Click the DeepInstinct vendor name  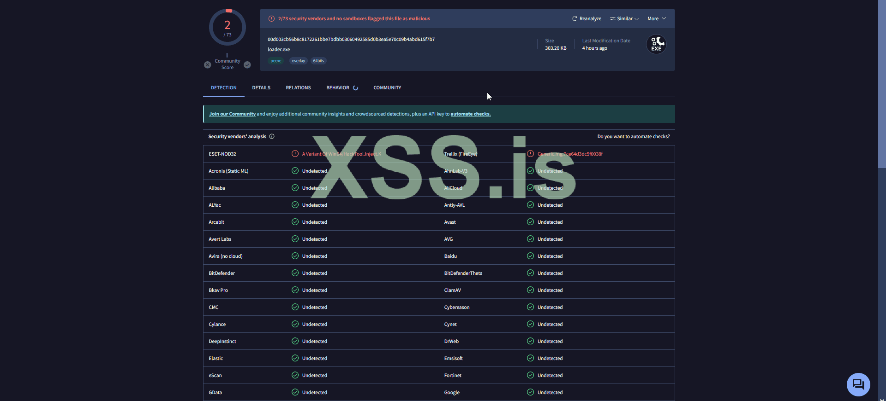coord(222,341)
